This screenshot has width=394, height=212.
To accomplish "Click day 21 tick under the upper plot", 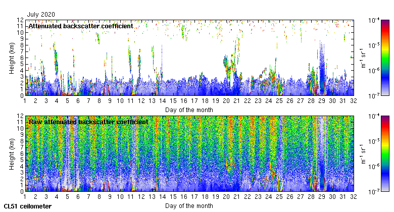I will [x=237, y=101].
